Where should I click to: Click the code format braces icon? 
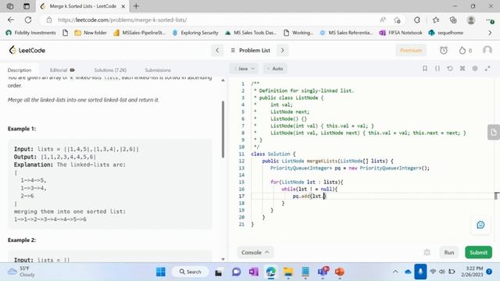click(x=437, y=69)
